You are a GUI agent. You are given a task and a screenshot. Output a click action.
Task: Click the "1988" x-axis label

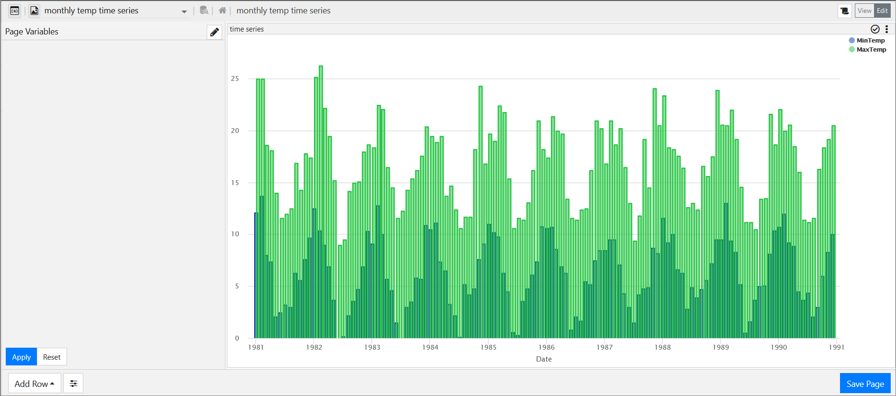[x=662, y=347]
